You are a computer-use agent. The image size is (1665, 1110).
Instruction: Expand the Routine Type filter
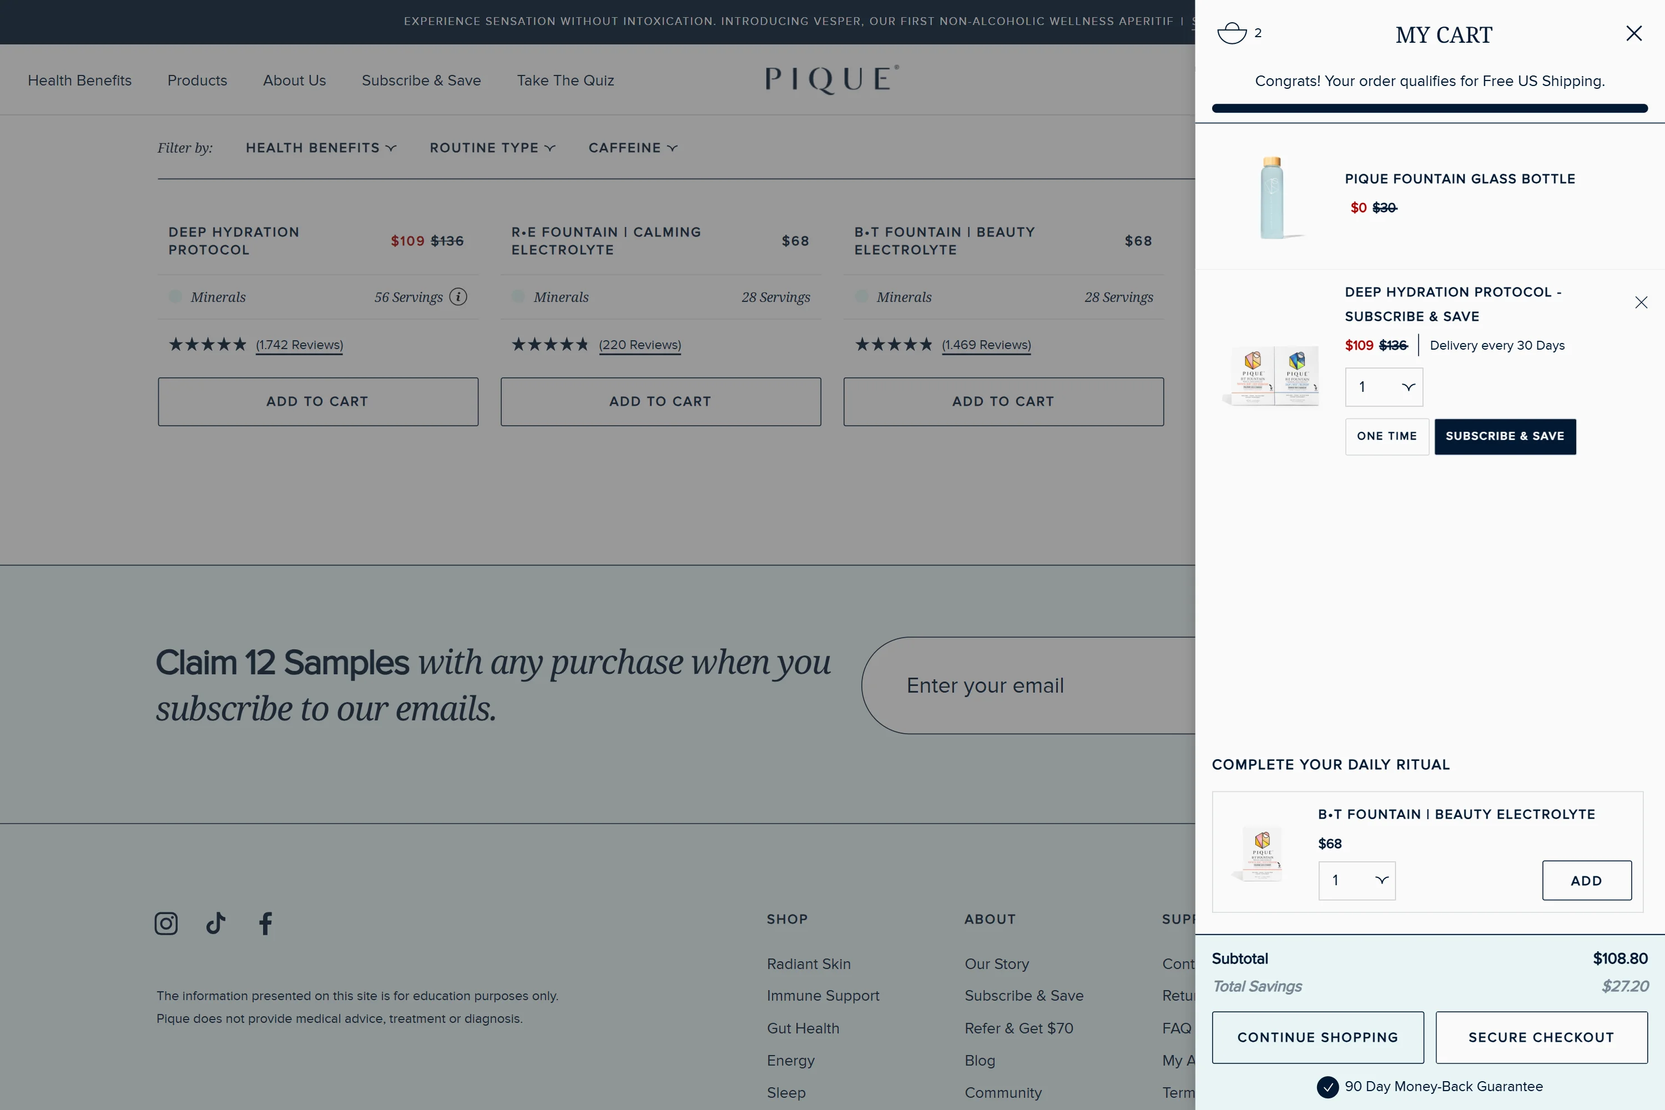(492, 148)
